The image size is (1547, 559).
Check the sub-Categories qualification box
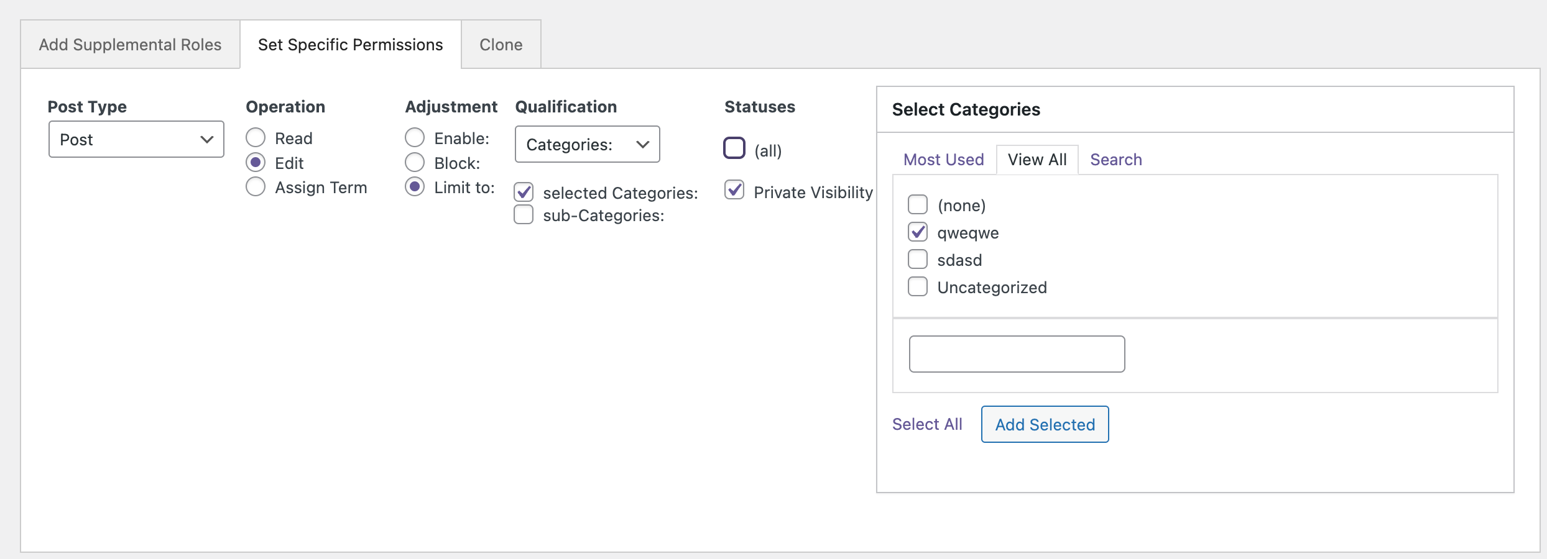pos(523,215)
